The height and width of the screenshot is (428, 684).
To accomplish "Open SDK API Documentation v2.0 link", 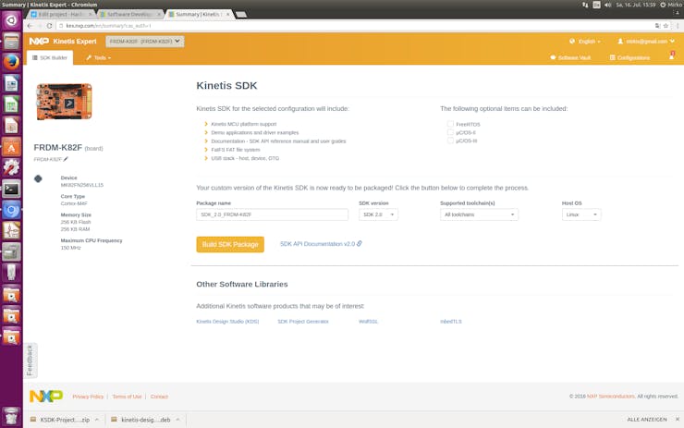I will tap(321, 244).
